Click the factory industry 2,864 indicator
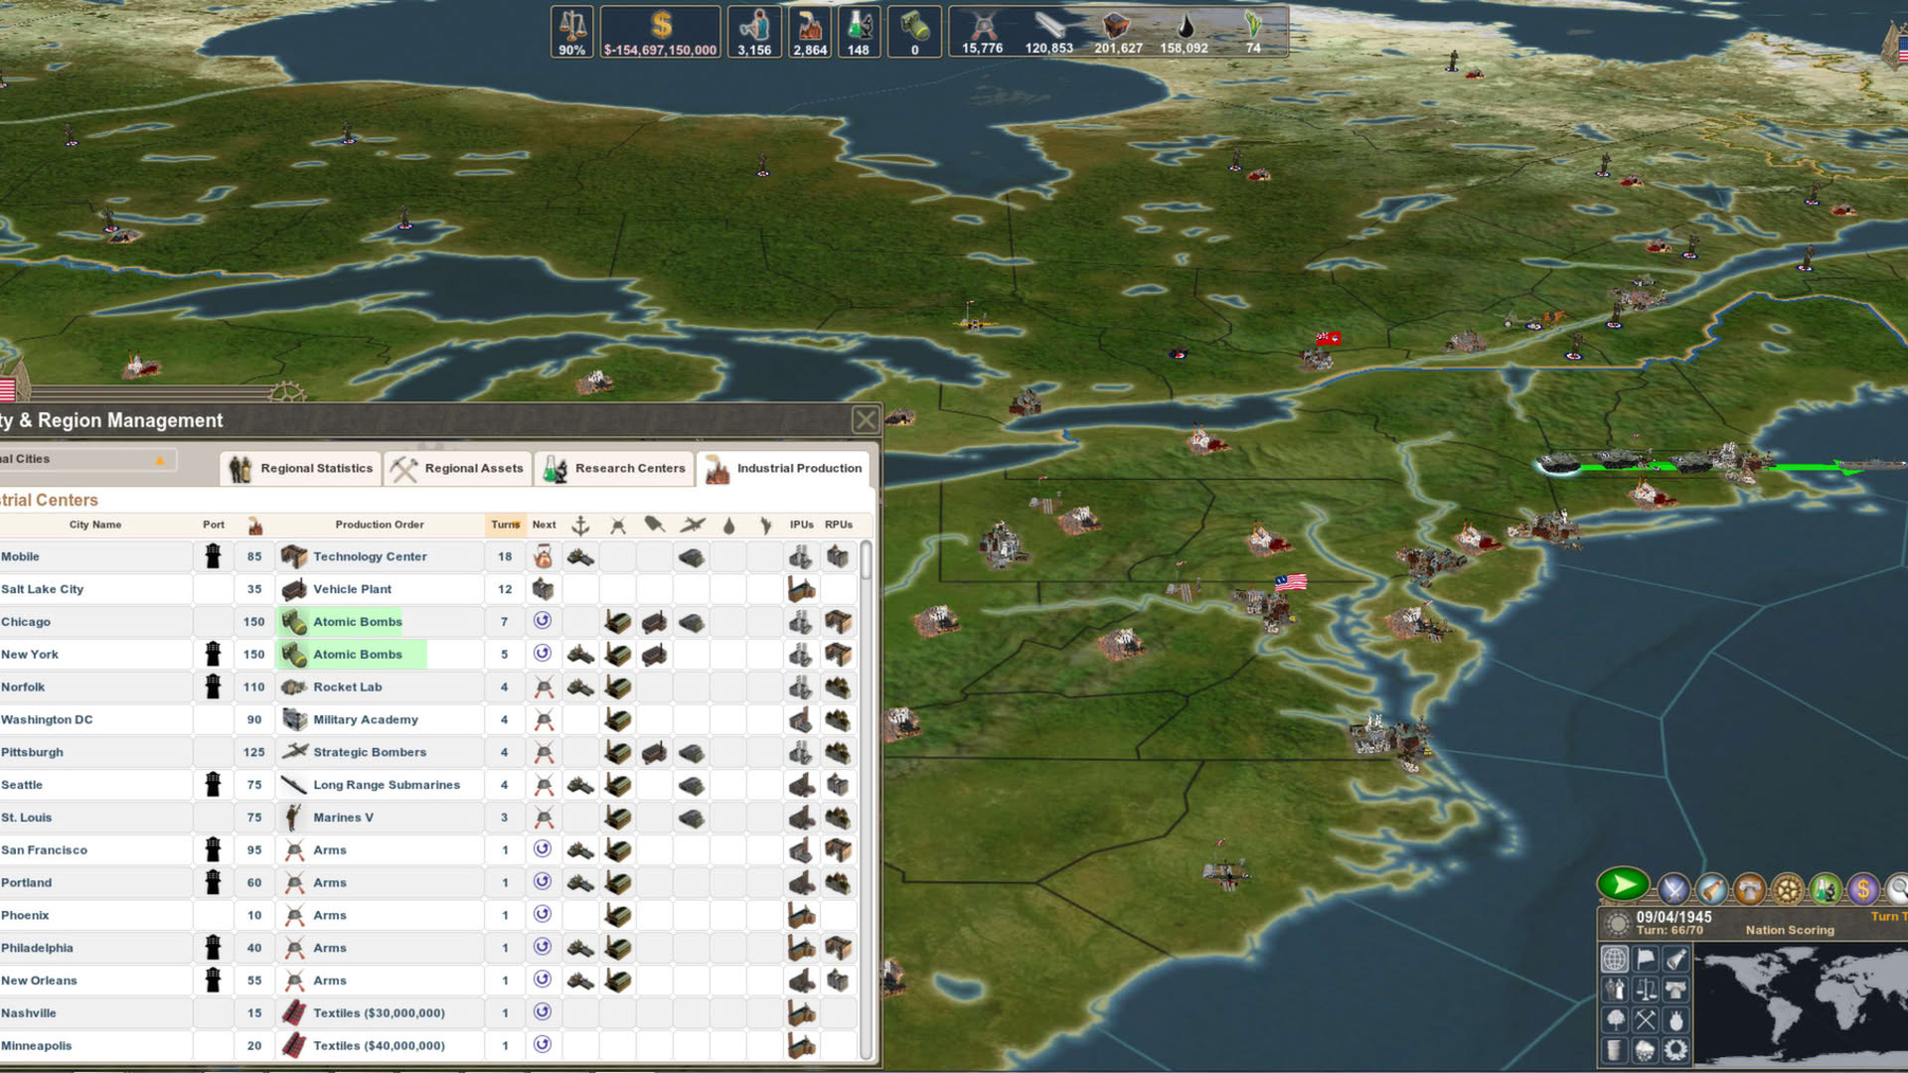Viewport: 1908px width, 1073px height. [x=810, y=32]
